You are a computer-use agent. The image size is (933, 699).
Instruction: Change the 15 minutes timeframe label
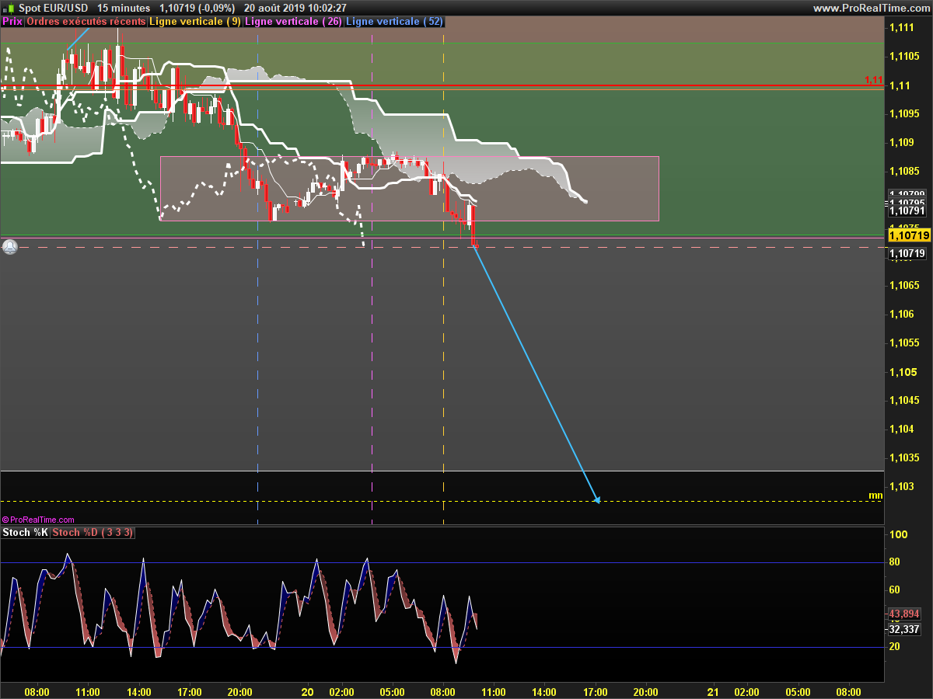coord(124,8)
